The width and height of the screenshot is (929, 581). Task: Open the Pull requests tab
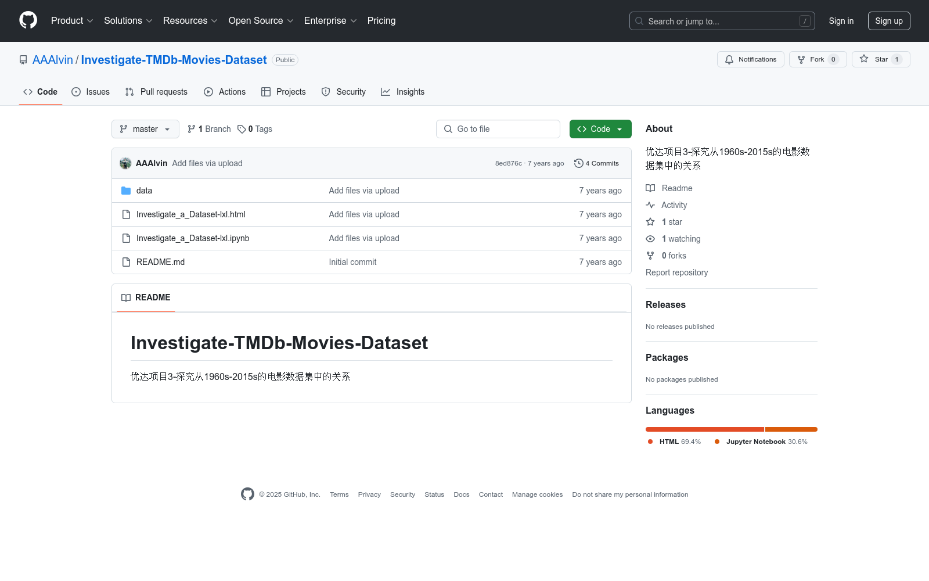pos(156,92)
